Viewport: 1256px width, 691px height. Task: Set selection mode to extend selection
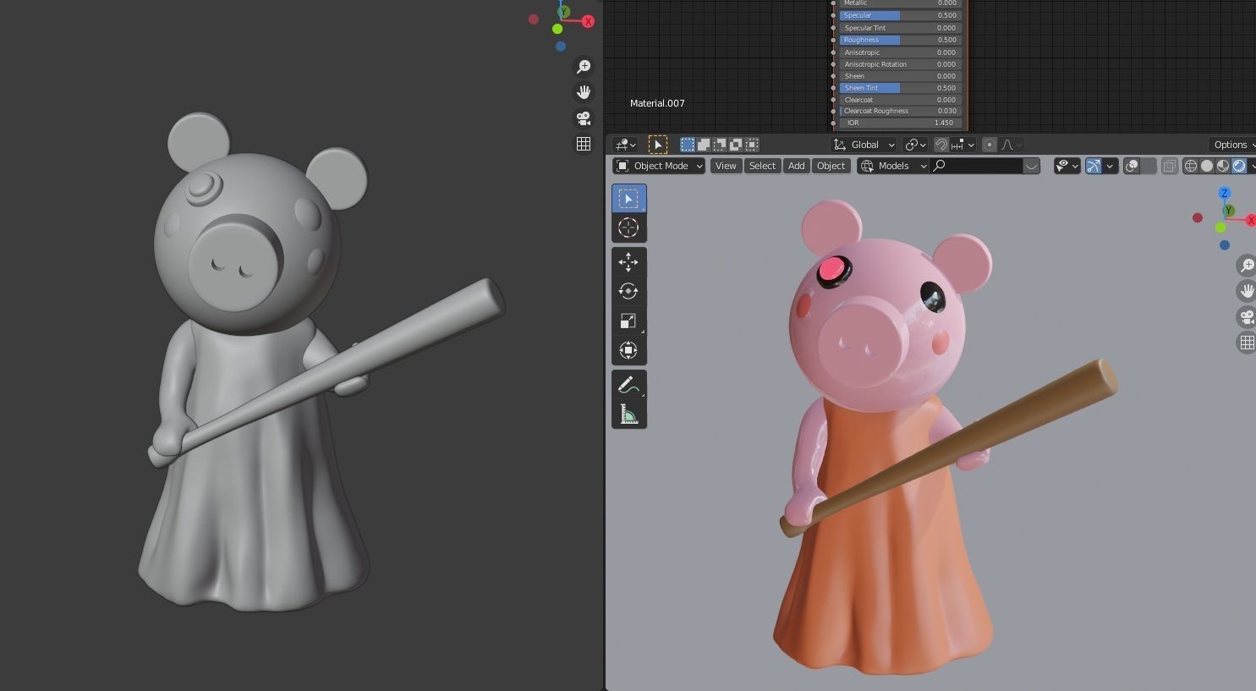coord(704,145)
